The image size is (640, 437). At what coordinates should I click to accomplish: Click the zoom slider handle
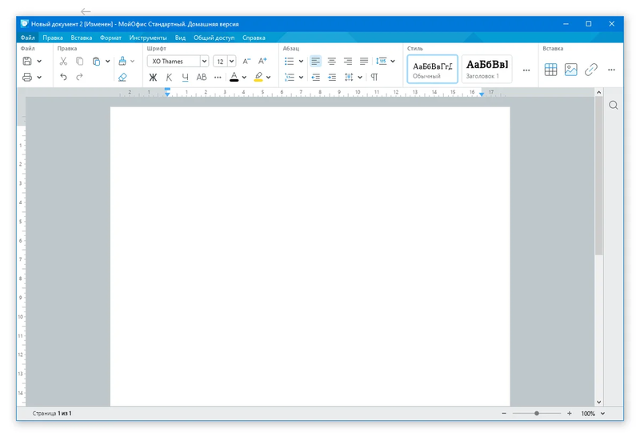tap(537, 413)
